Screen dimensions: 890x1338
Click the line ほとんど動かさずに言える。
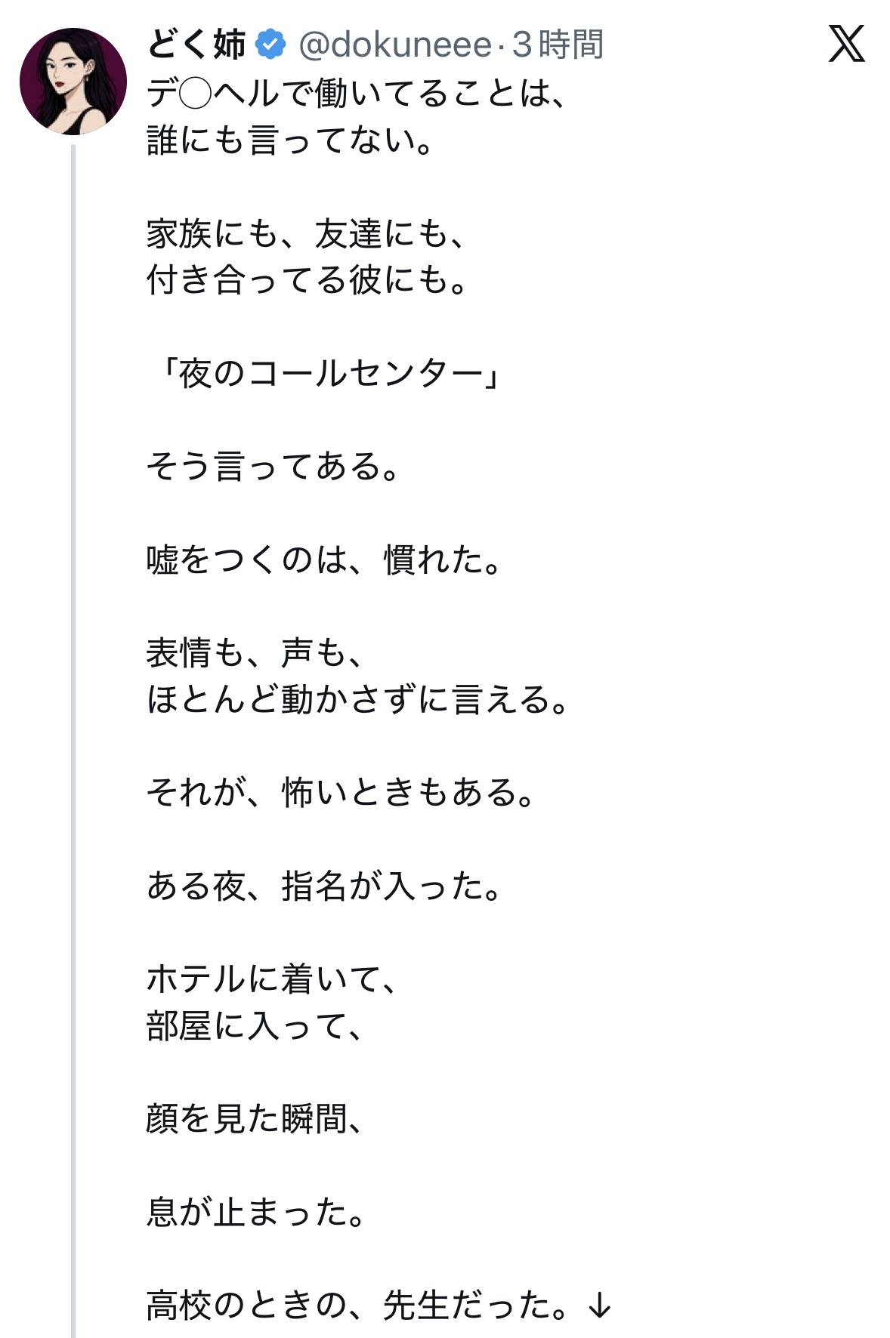(357, 699)
